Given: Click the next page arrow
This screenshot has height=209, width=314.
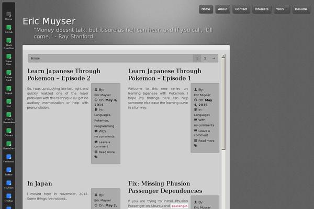Looking at the screenshot, I should (x=214, y=58).
